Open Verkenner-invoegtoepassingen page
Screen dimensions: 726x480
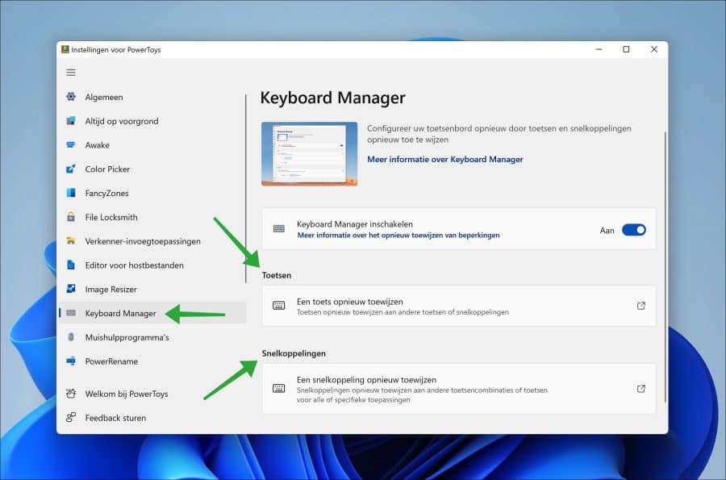click(152, 241)
